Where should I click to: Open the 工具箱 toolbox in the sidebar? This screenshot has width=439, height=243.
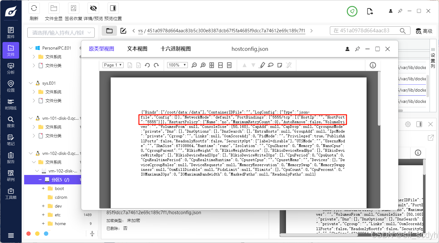click(11, 193)
